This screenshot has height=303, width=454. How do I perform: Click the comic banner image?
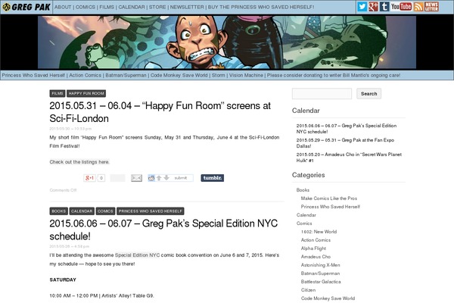tap(227, 42)
